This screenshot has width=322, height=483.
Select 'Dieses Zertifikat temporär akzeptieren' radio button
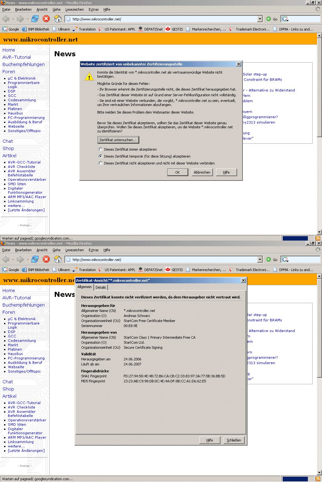(101, 156)
